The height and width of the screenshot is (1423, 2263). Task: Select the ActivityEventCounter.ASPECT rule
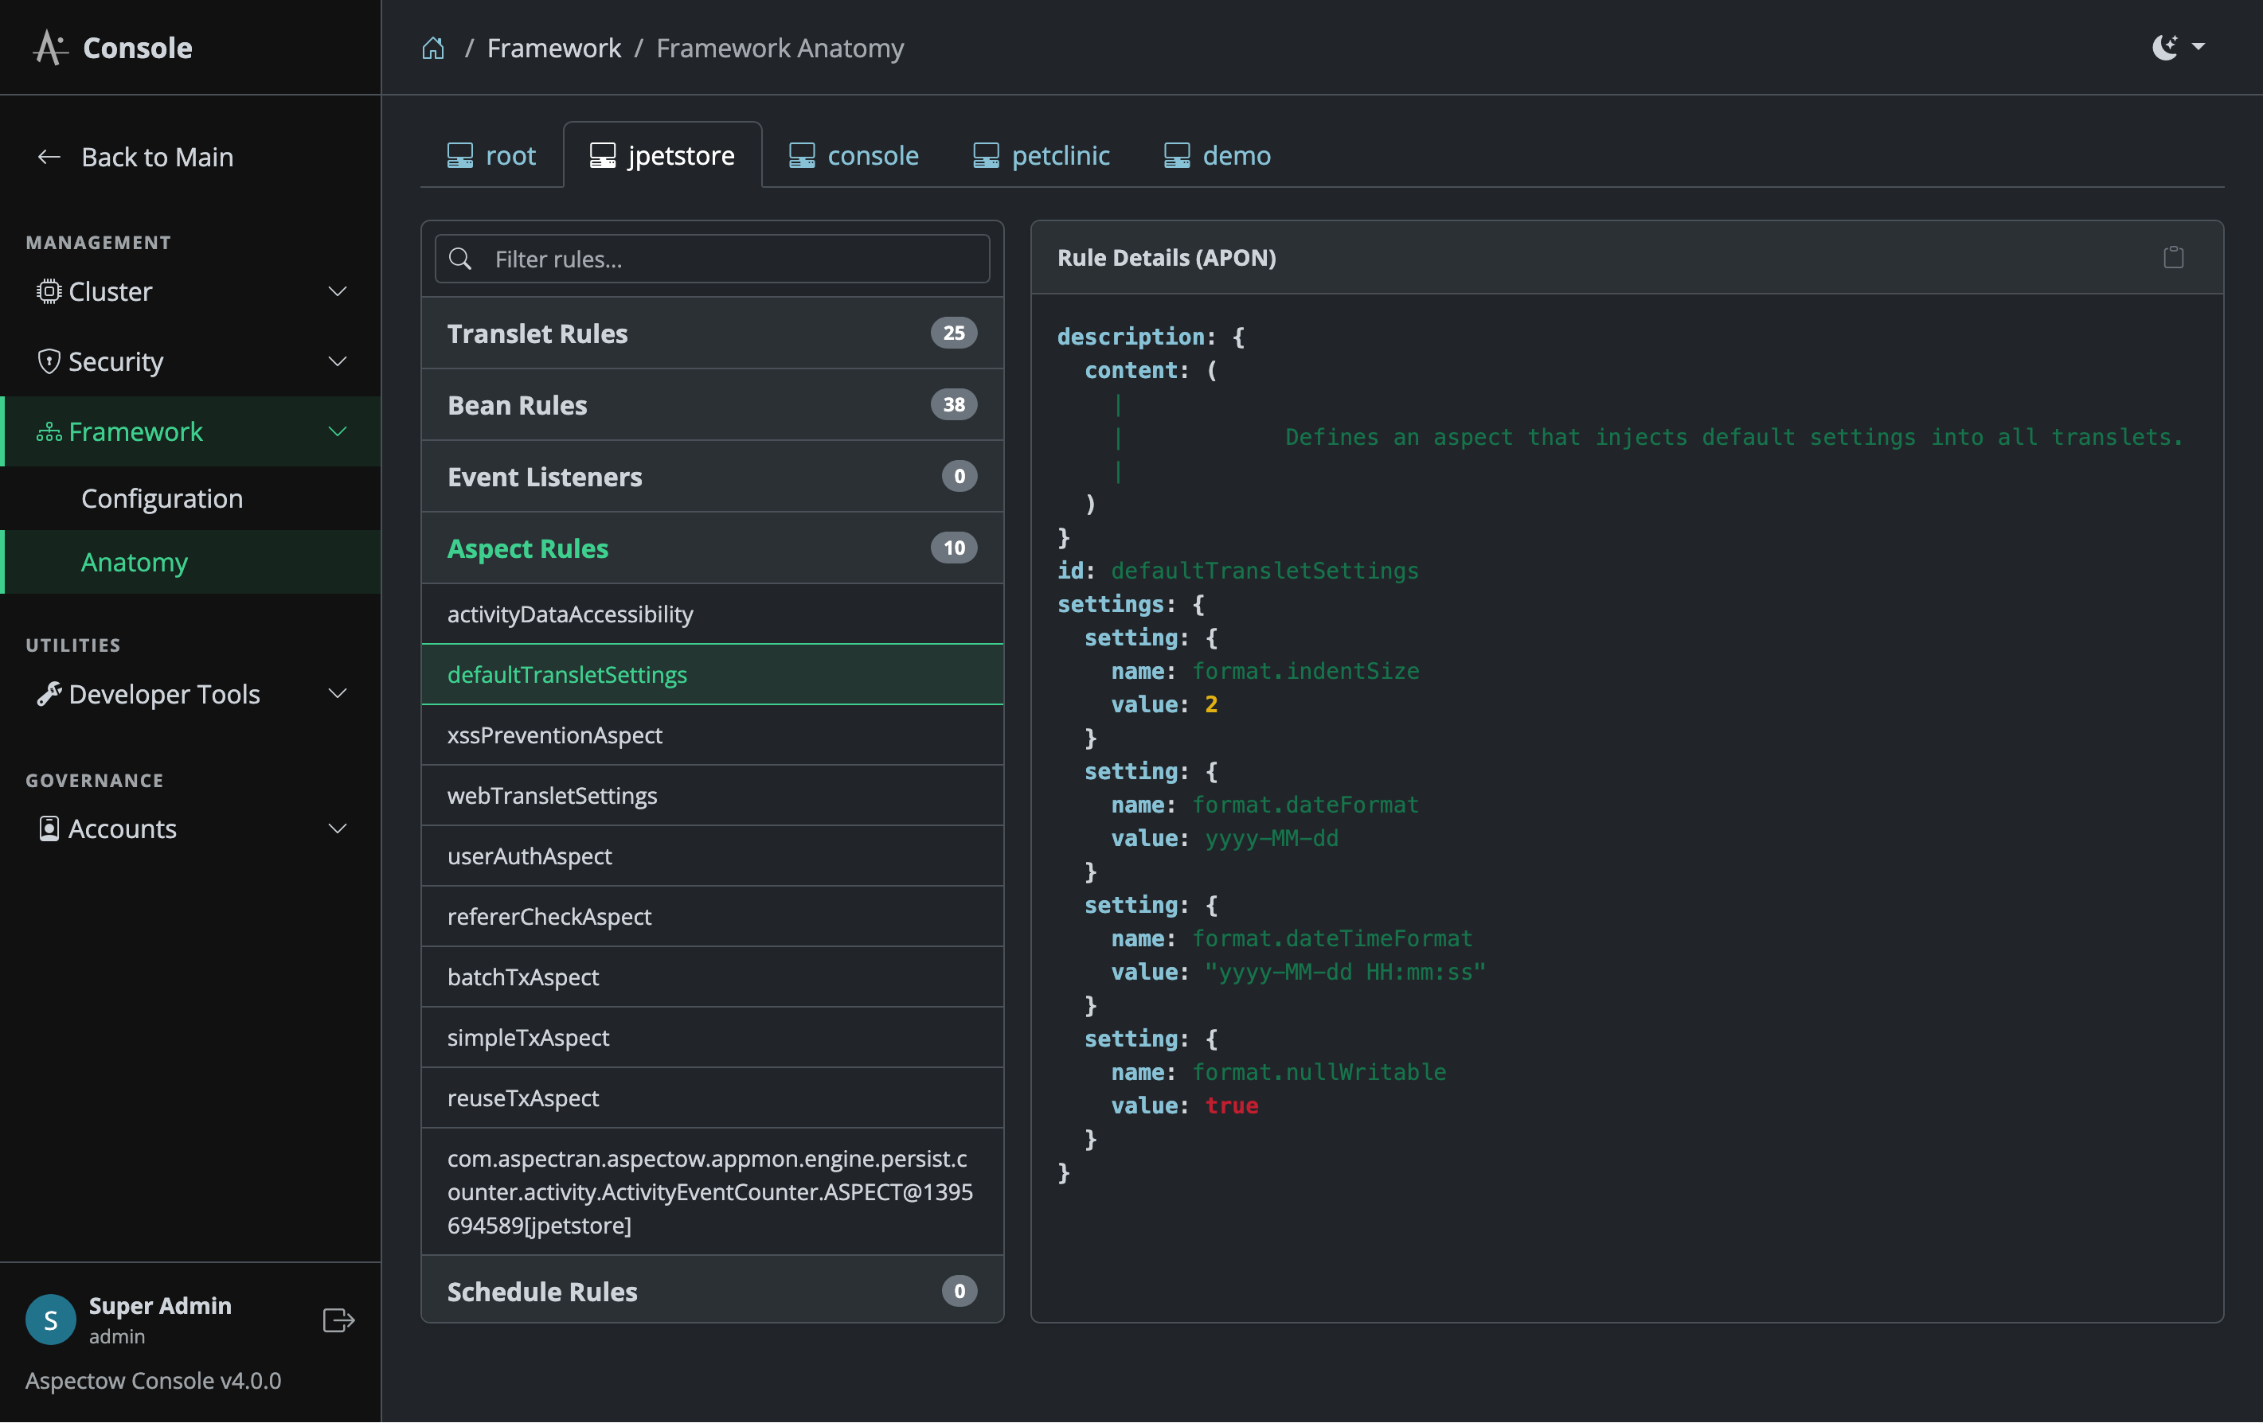tap(713, 1192)
